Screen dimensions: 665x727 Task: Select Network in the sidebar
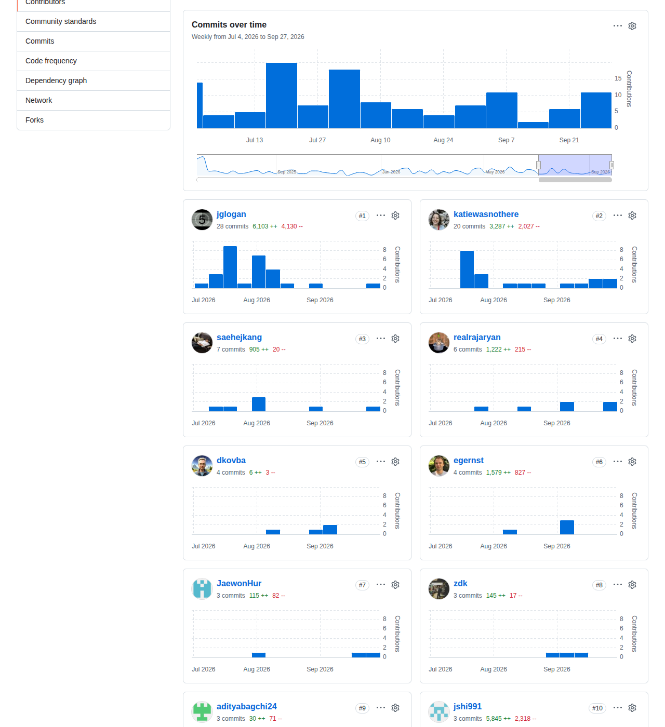pos(94,100)
